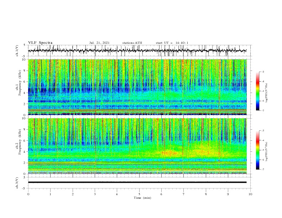This screenshot has width=282, height=218.
Task: Click the ch.1 spectrogram color bar
Action: pyautogui.click(x=257, y=91)
